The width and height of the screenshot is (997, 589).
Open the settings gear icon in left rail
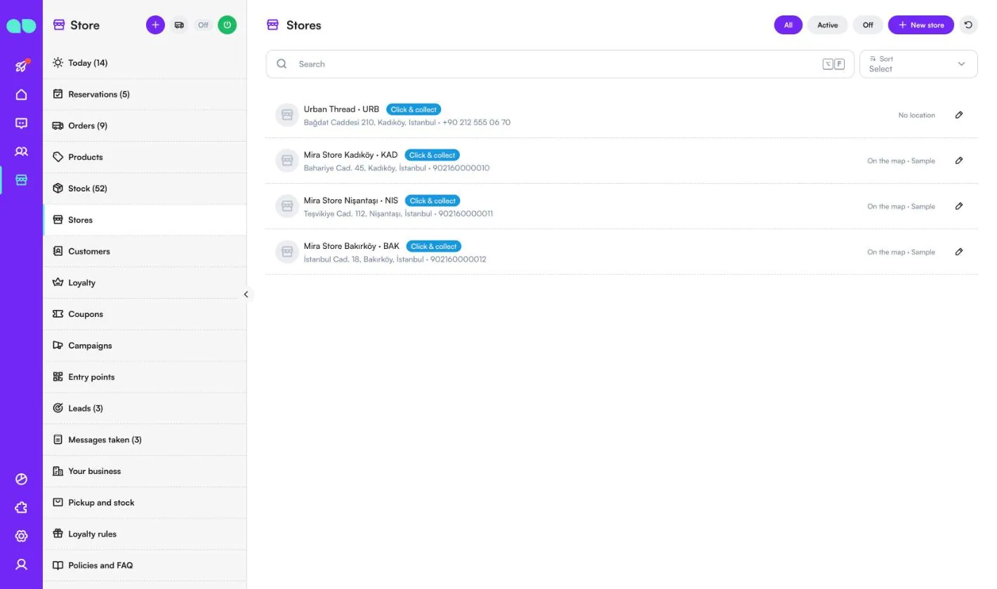point(21,536)
